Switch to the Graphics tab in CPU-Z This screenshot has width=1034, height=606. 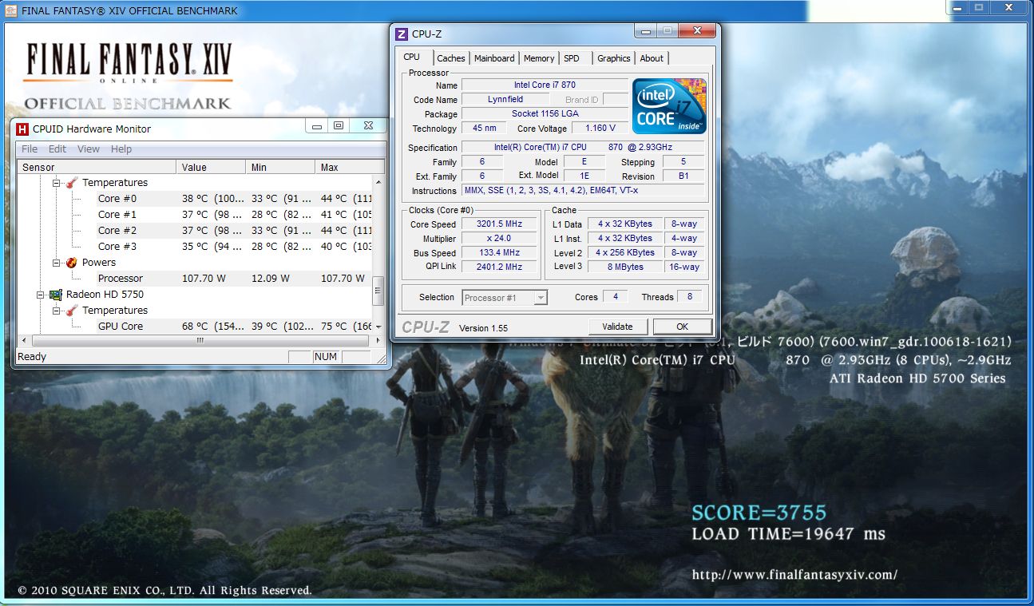(x=613, y=58)
